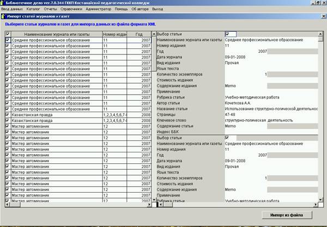Click the Название статьи value starting with Использование
Viewport: 327px width, 227px height.
(x=271, y=109)
